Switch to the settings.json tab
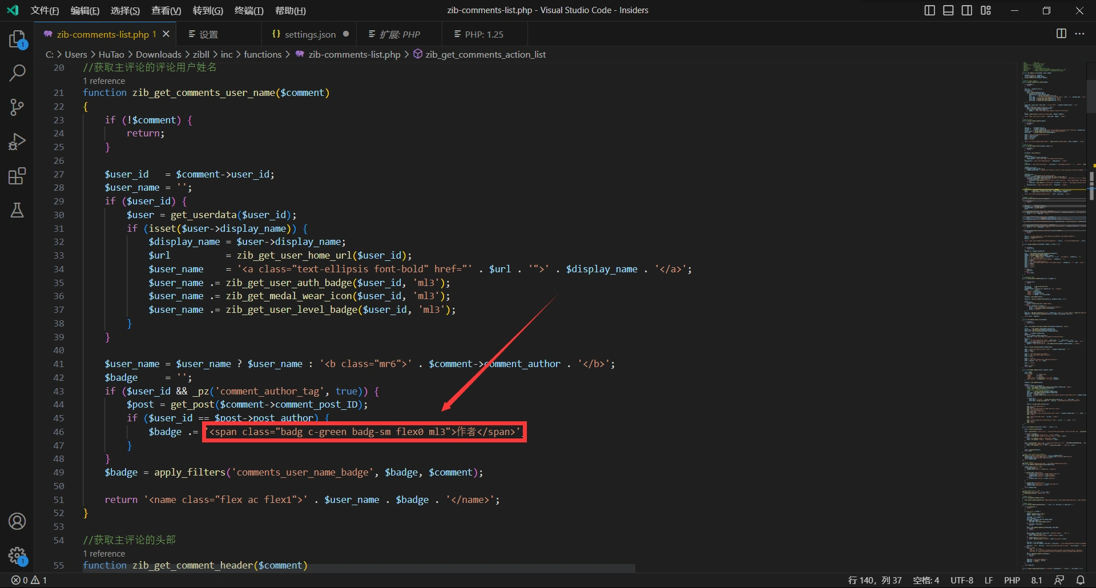 [309, 34]
